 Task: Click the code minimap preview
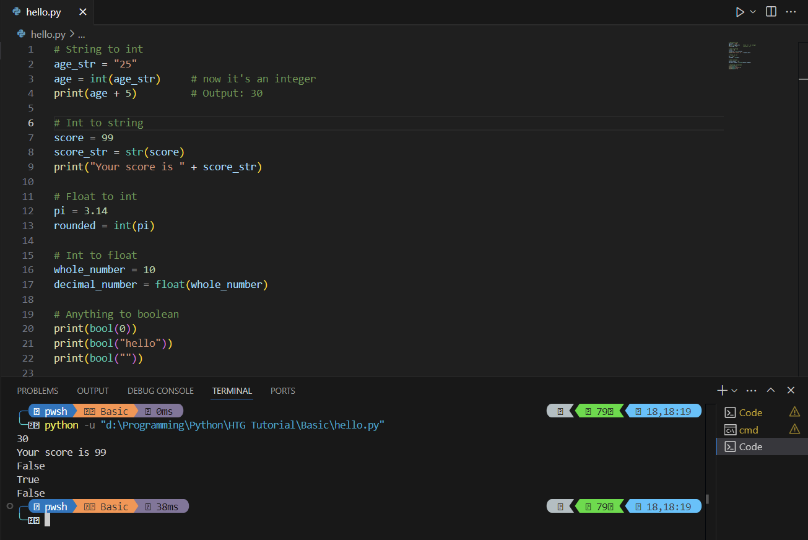[743, 56]
